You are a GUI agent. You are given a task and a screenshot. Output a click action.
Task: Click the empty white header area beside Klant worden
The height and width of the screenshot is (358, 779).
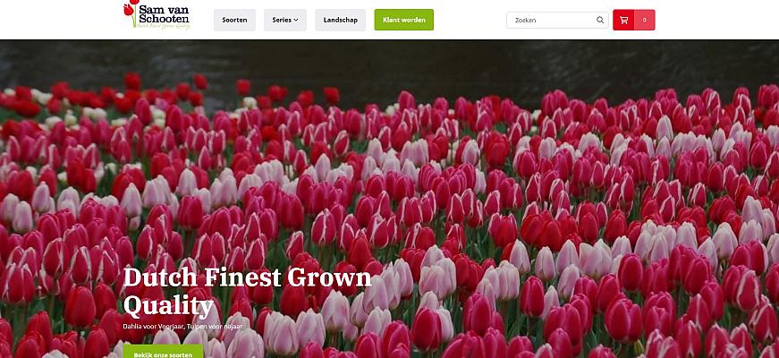[470, 20]
